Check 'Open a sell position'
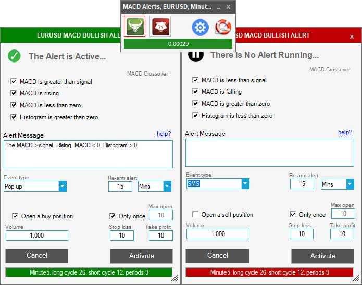362x285 pixels. pyautogui.click(x=195, y=214)
